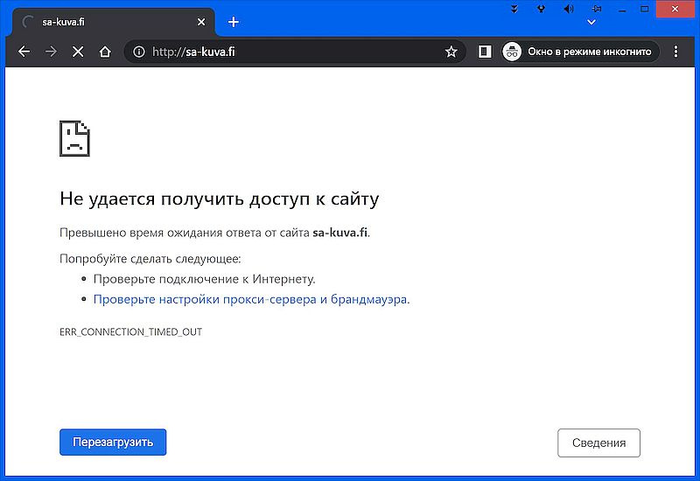Close the sa-kuva.fi tab
The height and width of the screenshot is (481, 700).
coord(202,22)
